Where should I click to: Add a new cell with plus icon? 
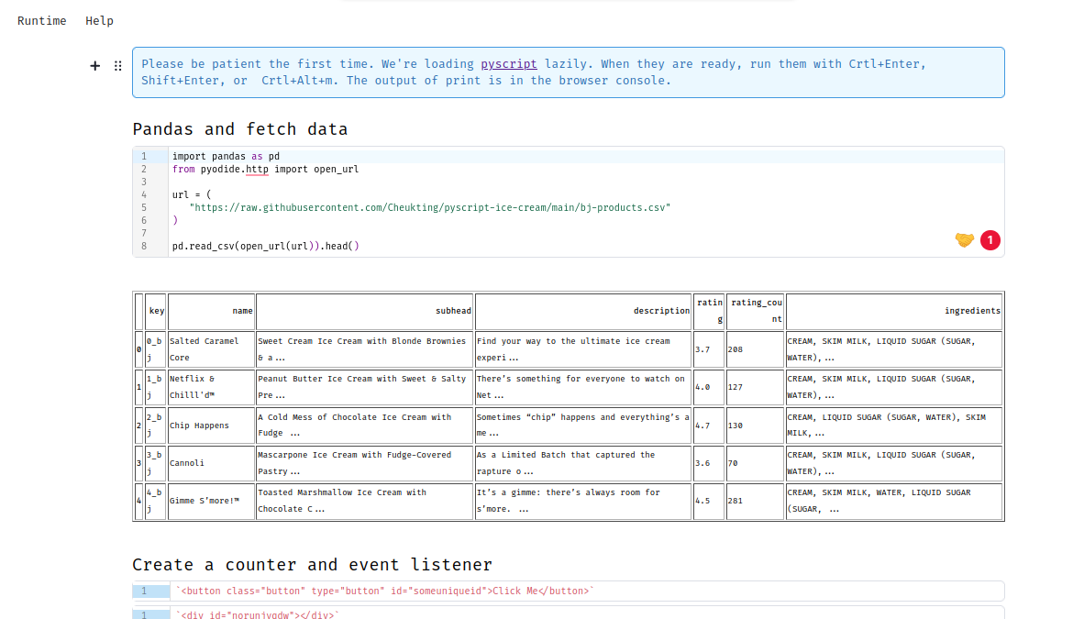point(95,66)
